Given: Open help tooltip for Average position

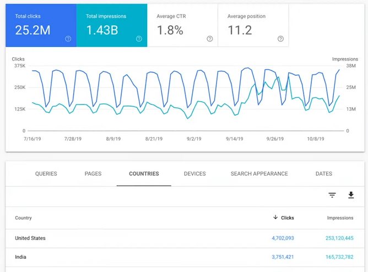Looking at the screenshot, I should [280, 39].
